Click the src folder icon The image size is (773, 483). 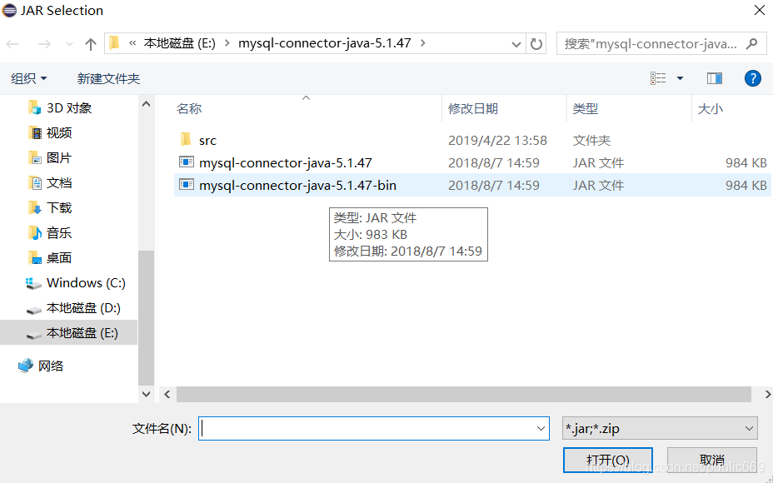pos(186,139)
